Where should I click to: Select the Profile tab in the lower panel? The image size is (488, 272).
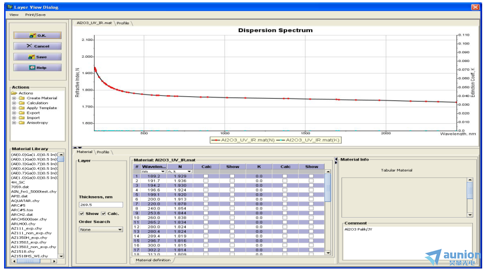pos(103,152)
